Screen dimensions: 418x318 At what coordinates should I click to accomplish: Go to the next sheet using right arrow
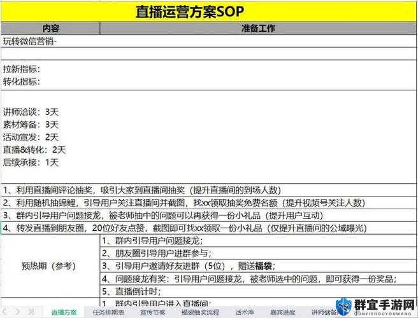[17, 312]
